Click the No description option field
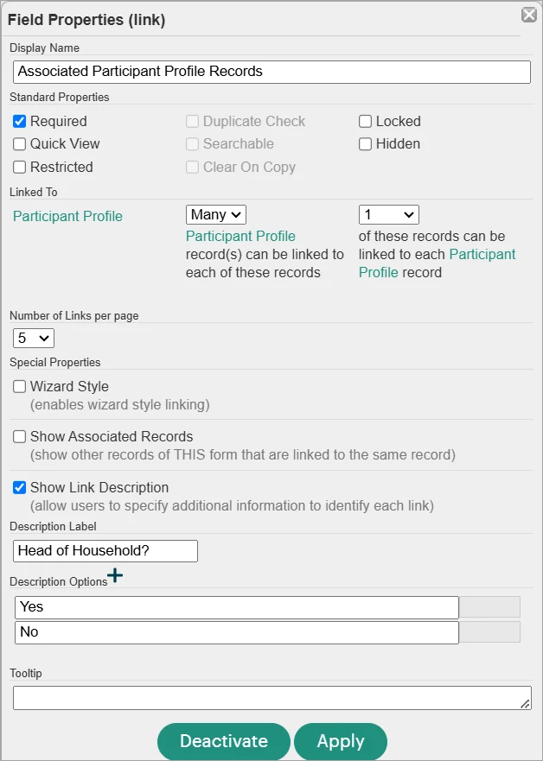This screenshot has width=543, height=761. coord(237,633)
